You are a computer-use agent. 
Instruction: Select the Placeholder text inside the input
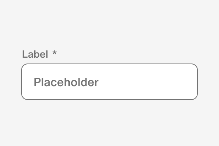coord(66,82)
